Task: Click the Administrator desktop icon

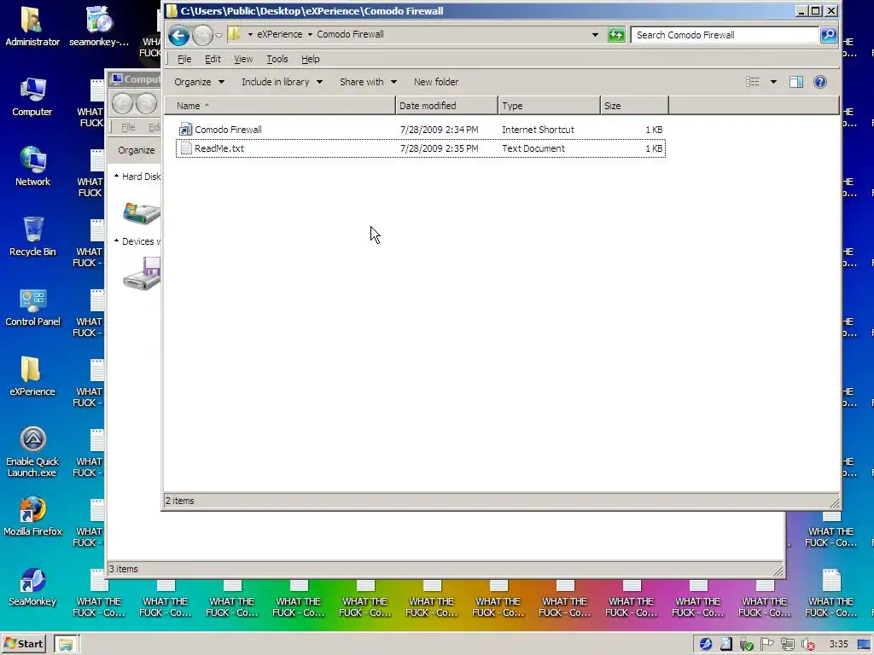Action: click(x=32, y=26)
